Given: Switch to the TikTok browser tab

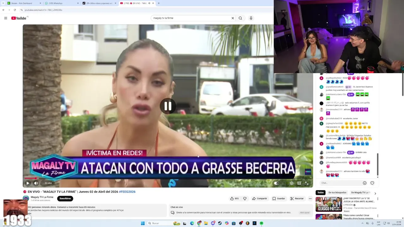Looking at the screenshot, I should [99, 3].
